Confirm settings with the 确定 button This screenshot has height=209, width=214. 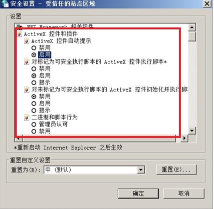(x=138, y=193)
